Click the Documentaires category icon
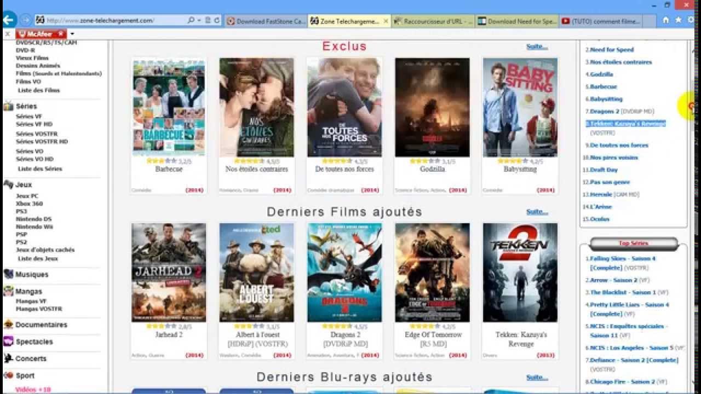This screenshot has width=701, height=394. [x=8, y=325]
